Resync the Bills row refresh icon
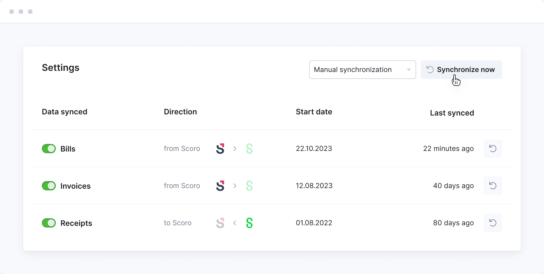544x274 pixels. (493, 149)
